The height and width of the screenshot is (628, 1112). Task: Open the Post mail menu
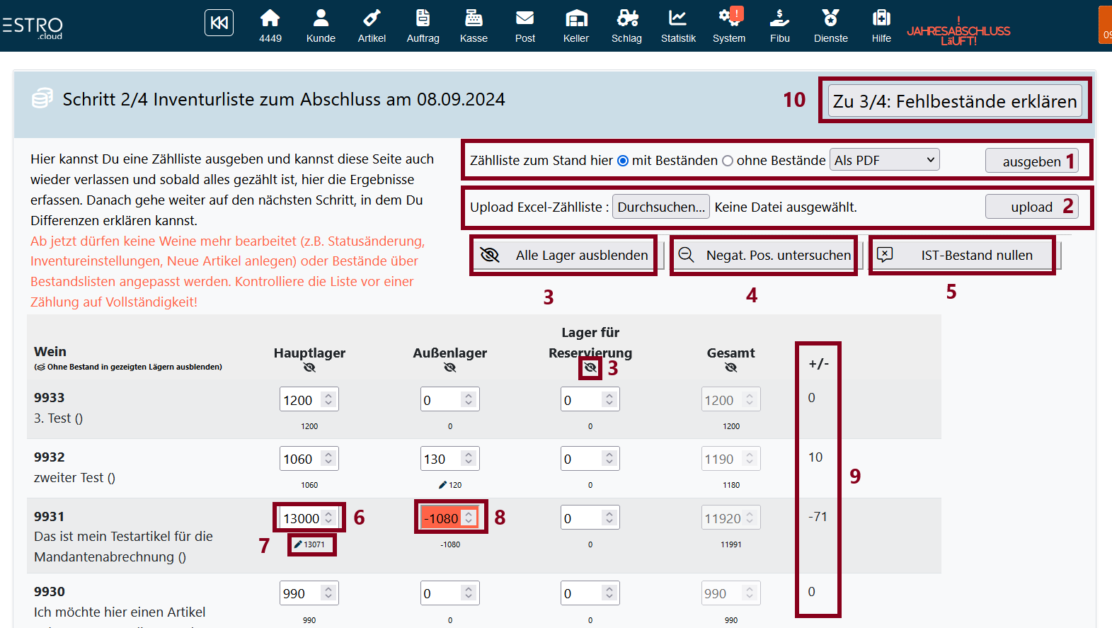[x=525, y=25]
